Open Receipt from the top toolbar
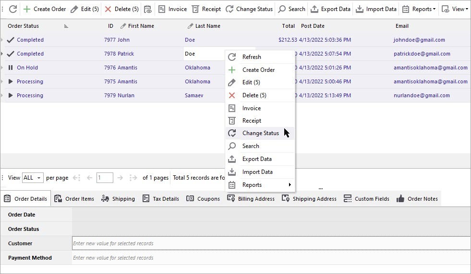This screenshot has width=471, height=274. 206,9
